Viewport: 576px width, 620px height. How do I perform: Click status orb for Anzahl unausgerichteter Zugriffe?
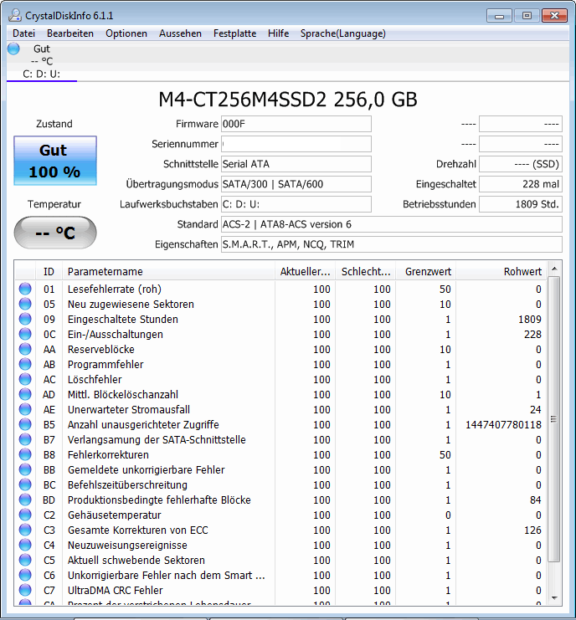[25, 424]
